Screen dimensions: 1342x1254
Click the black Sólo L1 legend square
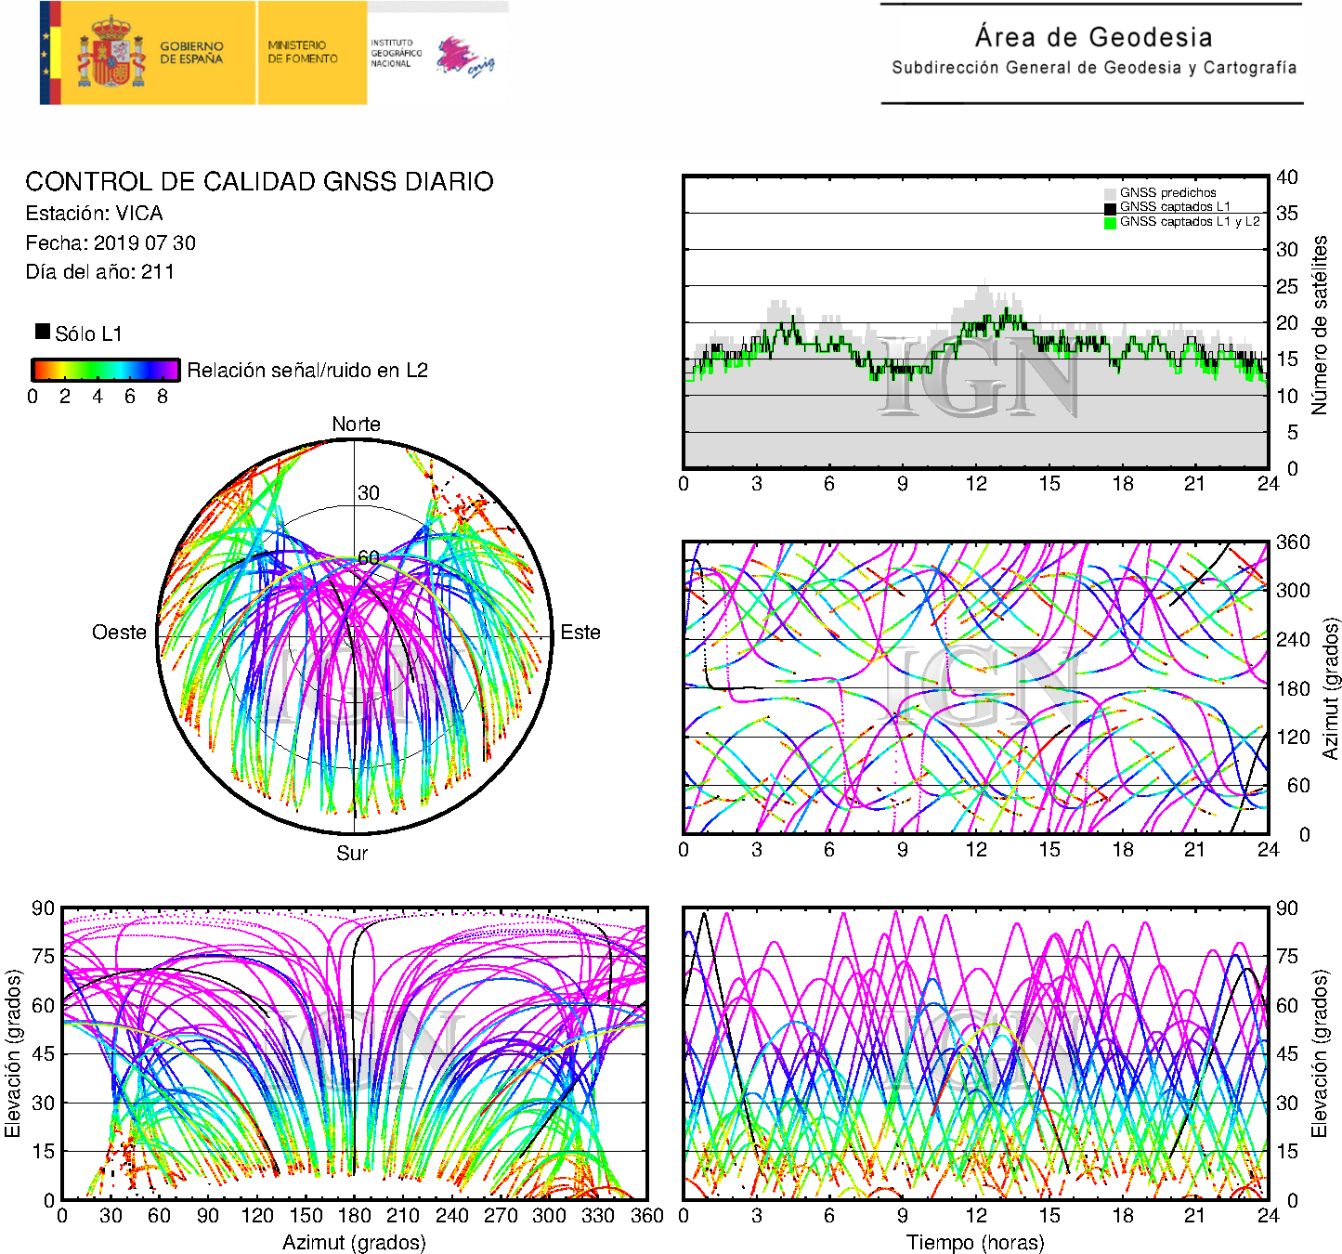(x=43, y=332)
